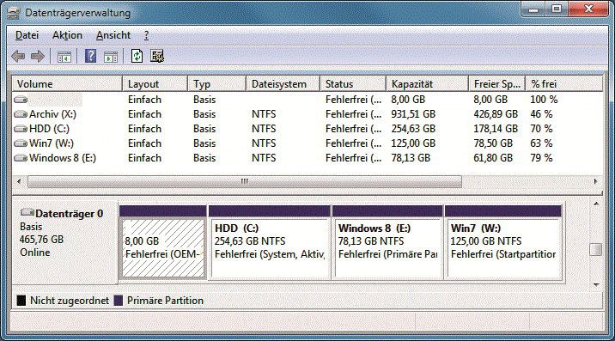Click the drive icon of Windows 8 (E:) row
This screenshot has height=341, width=615.
pos(21,158)
